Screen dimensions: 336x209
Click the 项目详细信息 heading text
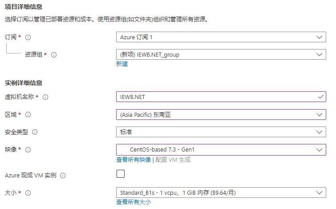point(24,7)
